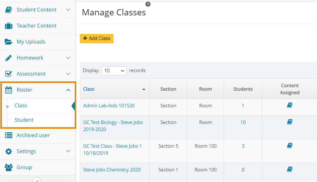The height and width of the screenshot is (182, 317).
Task: Open the Display records count dropdown
Action: 114,70
